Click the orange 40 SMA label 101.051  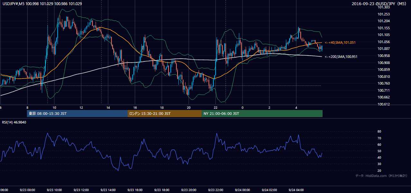(x=340, y=42)
